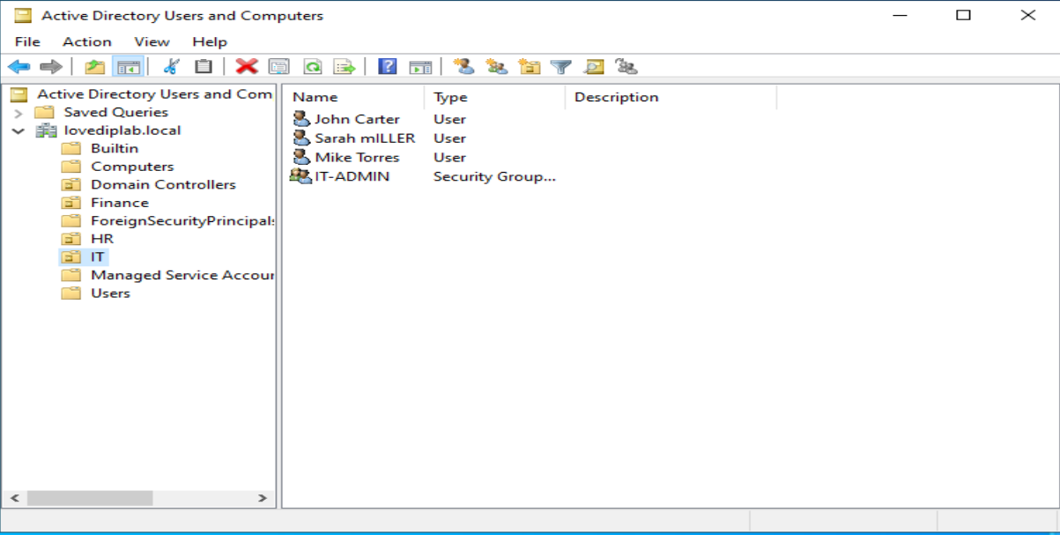Open Help with the question mark icon
The image size is (1060, 535).
[x=387, y=67]
